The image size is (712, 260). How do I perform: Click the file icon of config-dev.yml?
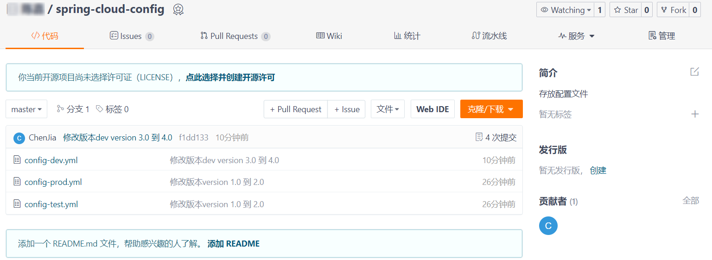coord(17,160)
